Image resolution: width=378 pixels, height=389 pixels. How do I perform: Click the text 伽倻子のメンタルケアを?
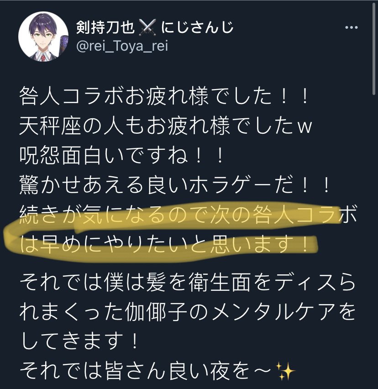click(x=240, y=312)
